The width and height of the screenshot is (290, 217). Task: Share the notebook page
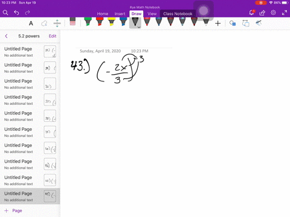pos(262,13)
